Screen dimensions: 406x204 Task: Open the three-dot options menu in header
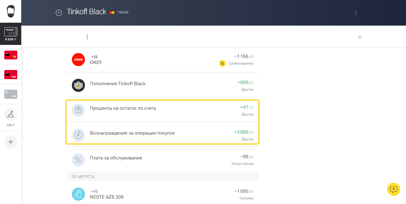(356, 13)
